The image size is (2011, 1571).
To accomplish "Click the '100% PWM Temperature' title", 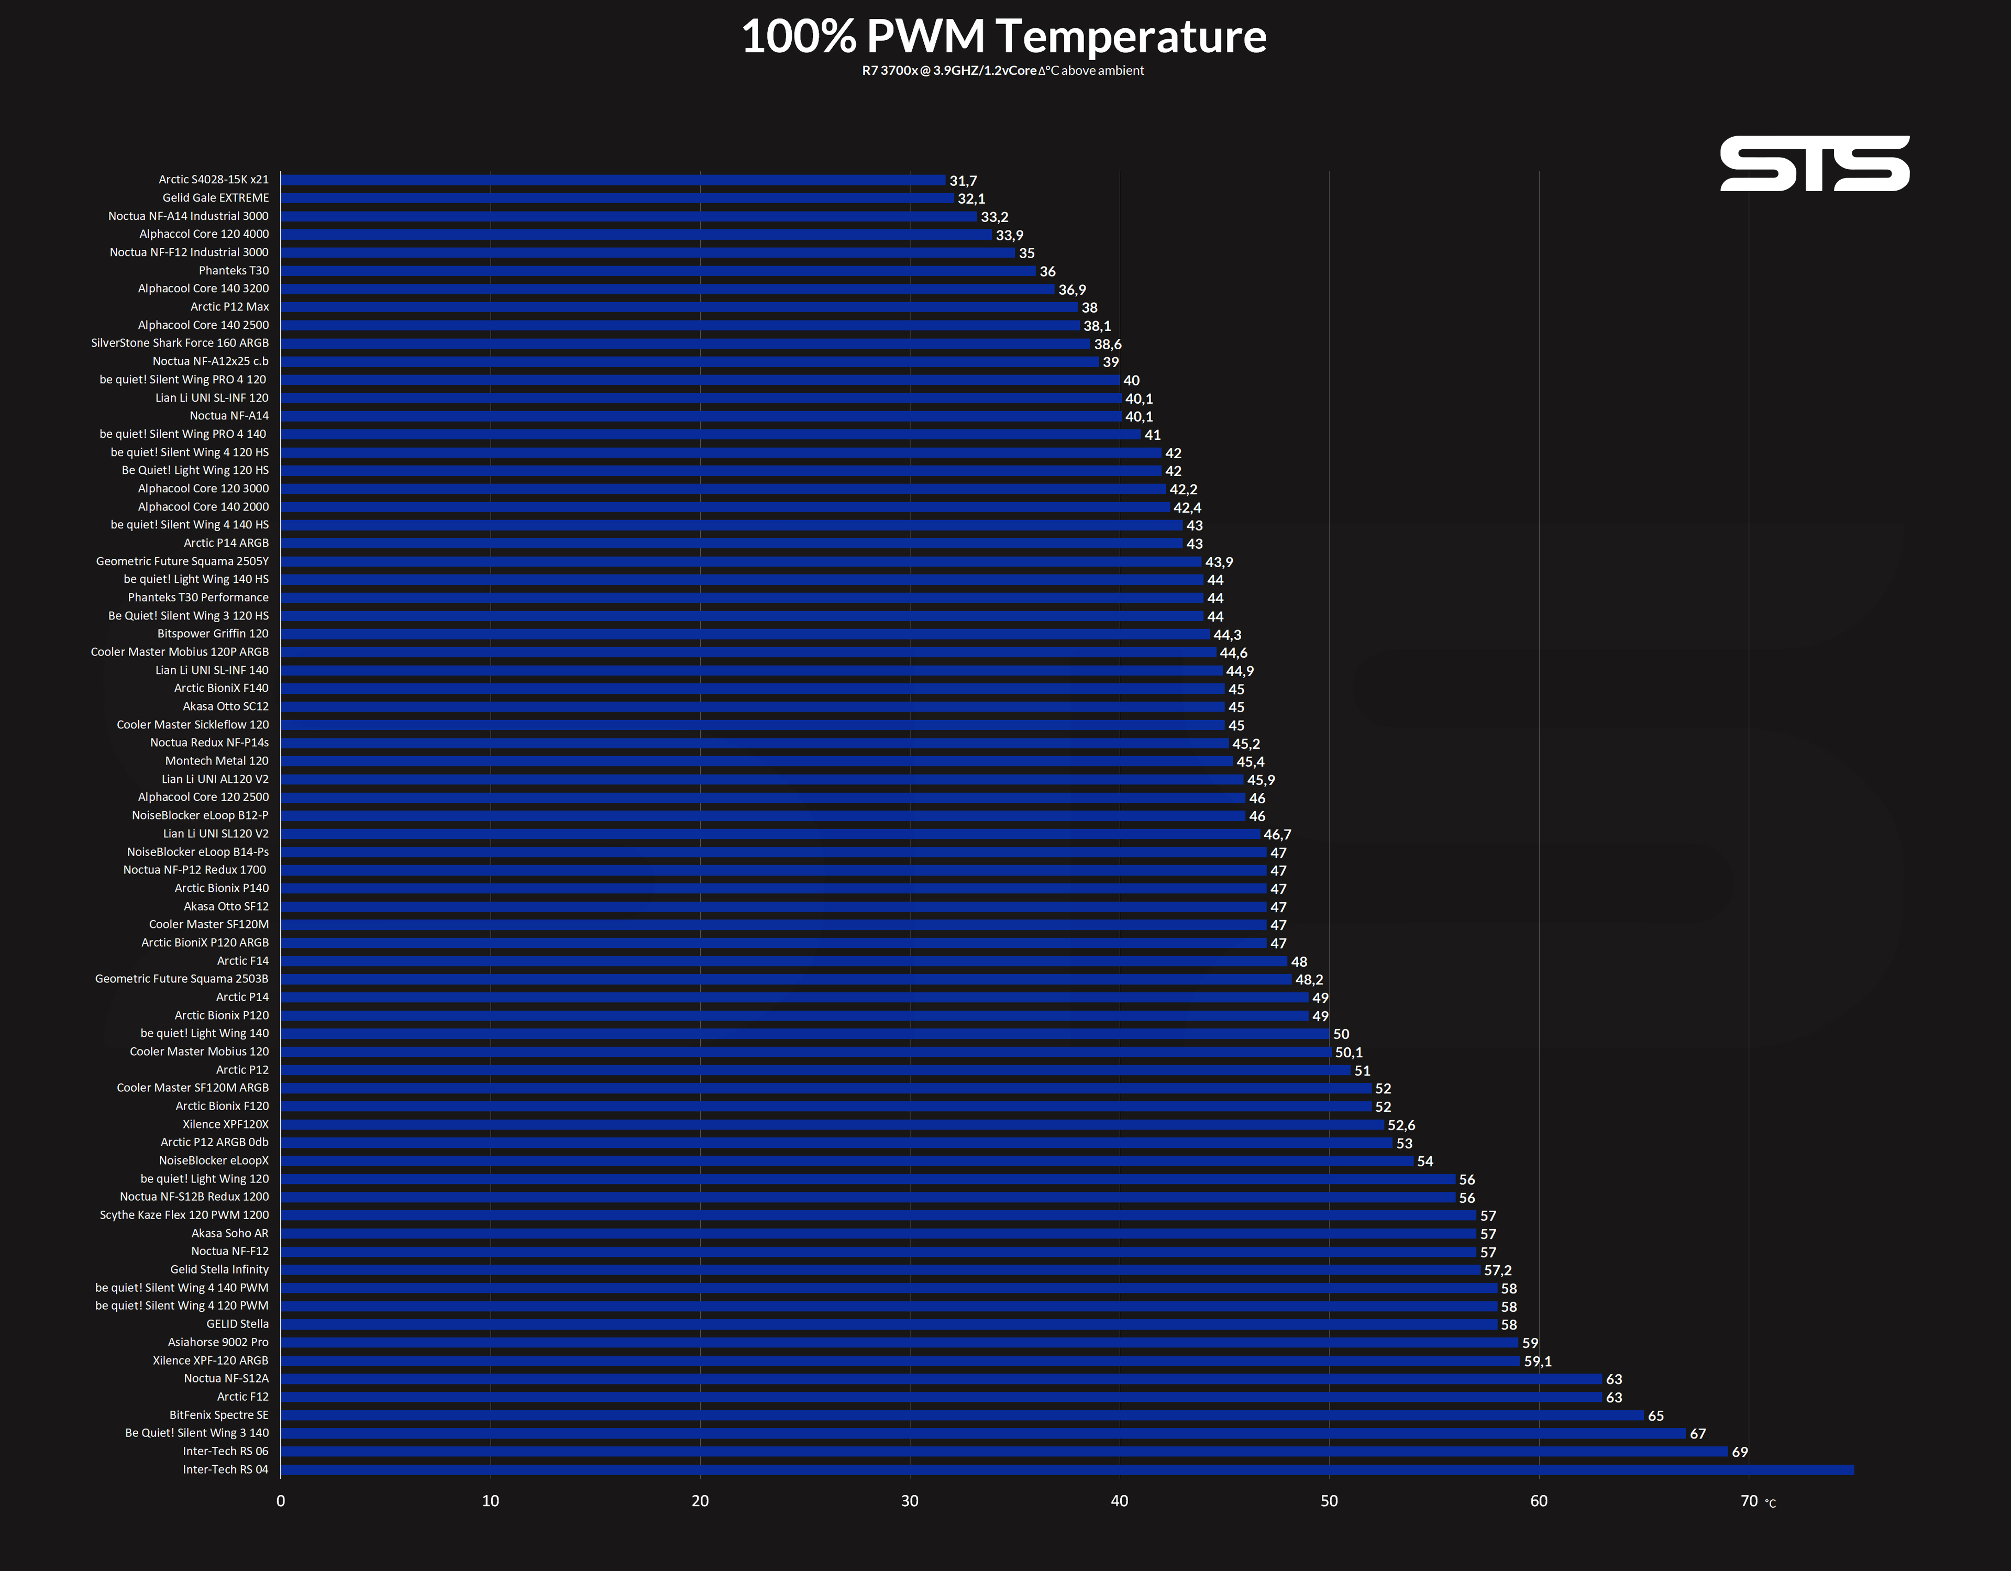I will 1003,37.
